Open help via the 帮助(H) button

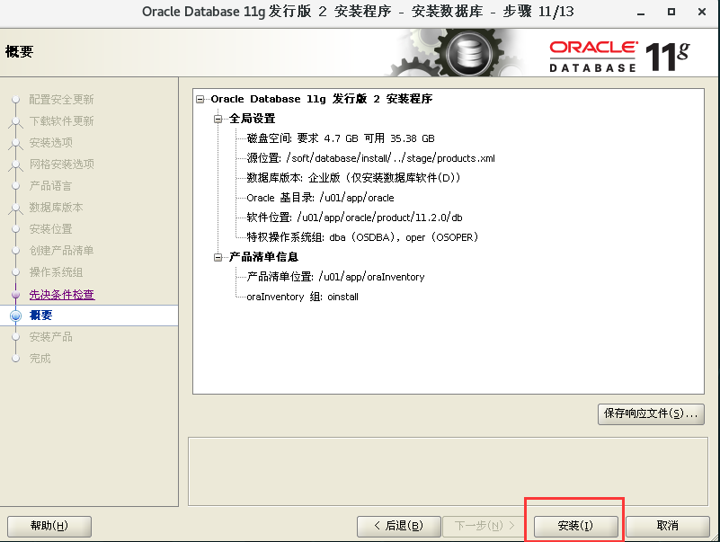pos(49,527)
